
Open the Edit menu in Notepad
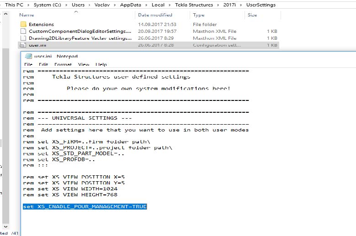point(43,64)
